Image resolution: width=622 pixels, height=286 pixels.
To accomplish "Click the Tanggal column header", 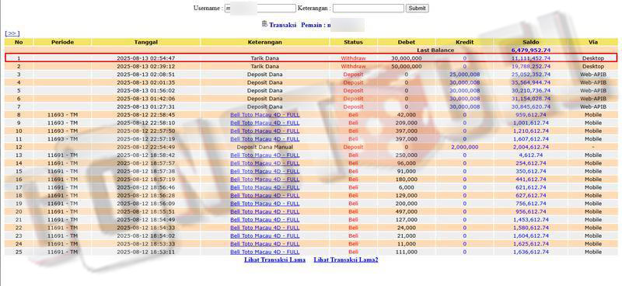I will point(146,42).
